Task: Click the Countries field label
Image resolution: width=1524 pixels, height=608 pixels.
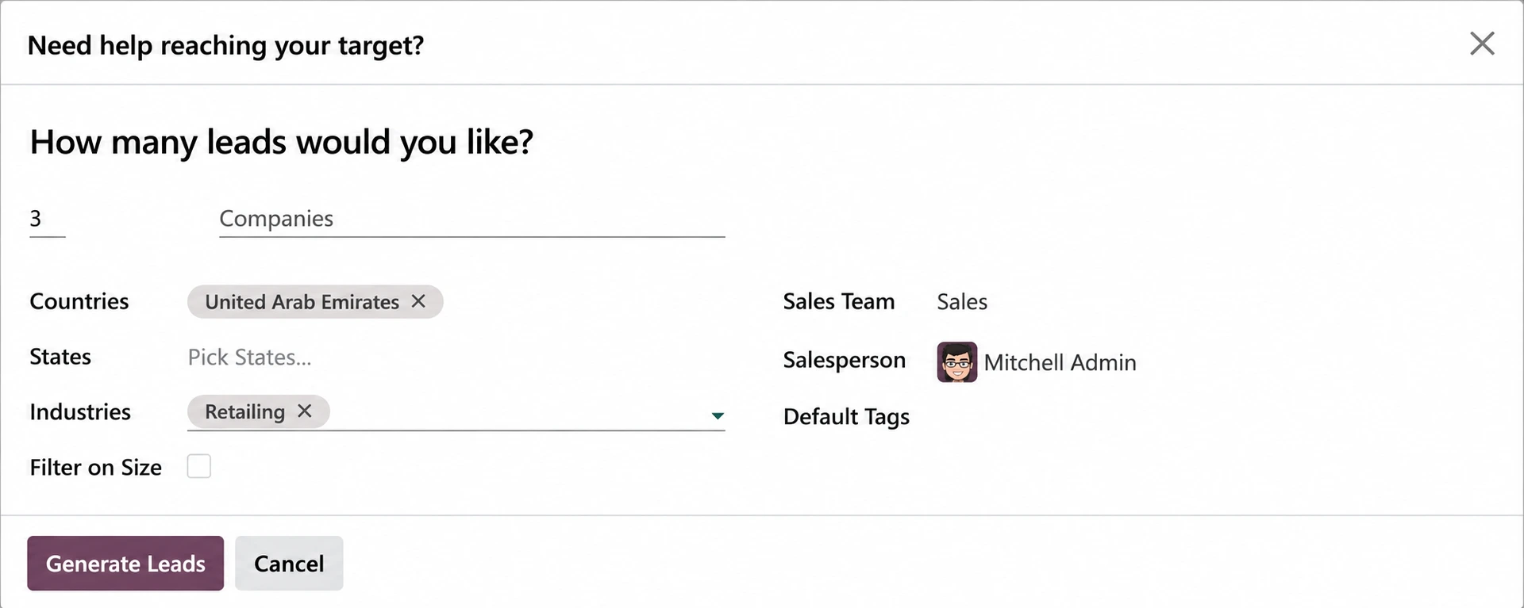Action: click(x=79, y=301)
